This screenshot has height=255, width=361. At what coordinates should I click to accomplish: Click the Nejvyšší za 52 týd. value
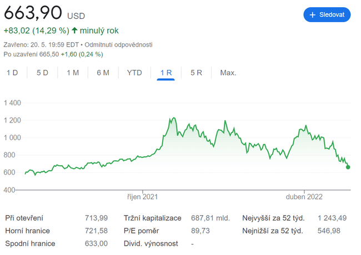332,218
